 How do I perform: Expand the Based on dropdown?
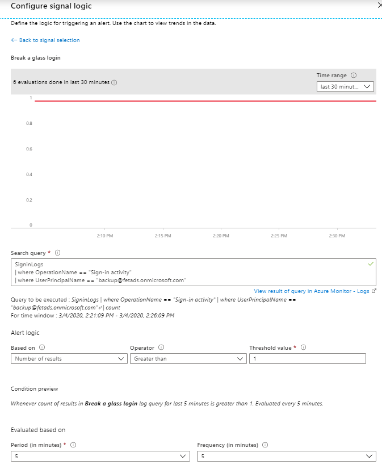pos(69,358)
